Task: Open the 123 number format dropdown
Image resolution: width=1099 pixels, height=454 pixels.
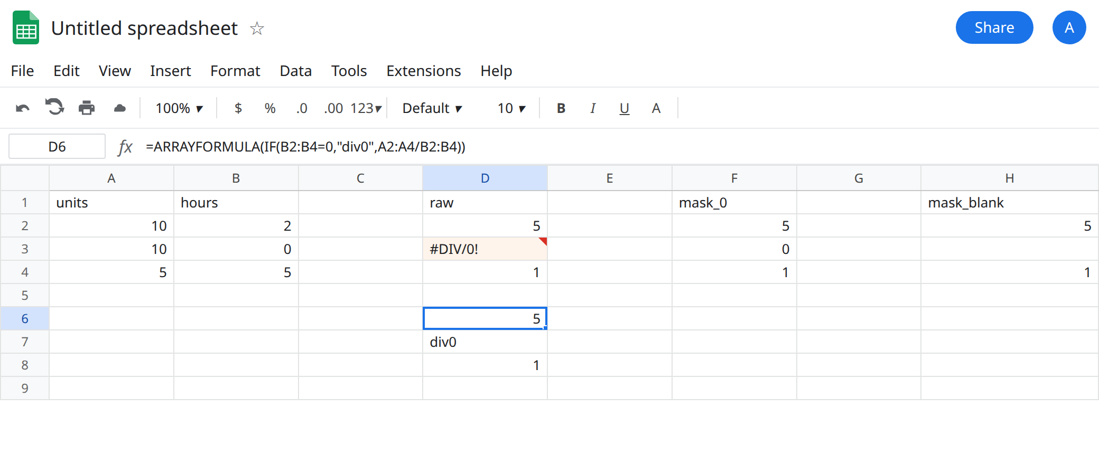Action: point(366,108)
